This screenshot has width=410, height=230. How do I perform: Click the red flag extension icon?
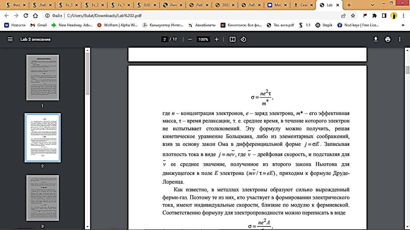pyautogui.click(x=365, y=16)
